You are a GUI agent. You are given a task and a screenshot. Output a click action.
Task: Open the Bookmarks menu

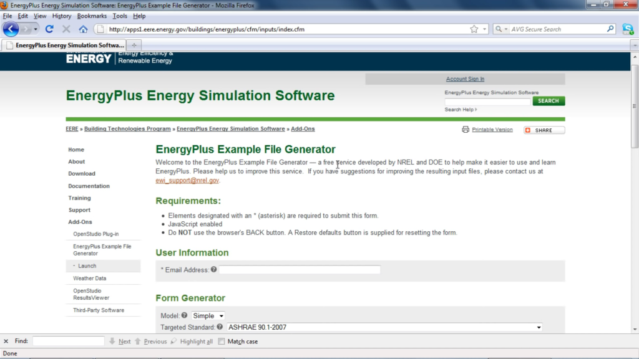click(x=92, y=16)
